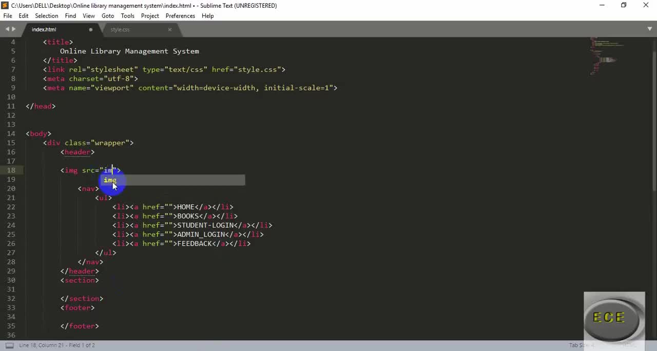Click the meta viewport line
Screen dimensions: 657x351
(x=190, y=88)
